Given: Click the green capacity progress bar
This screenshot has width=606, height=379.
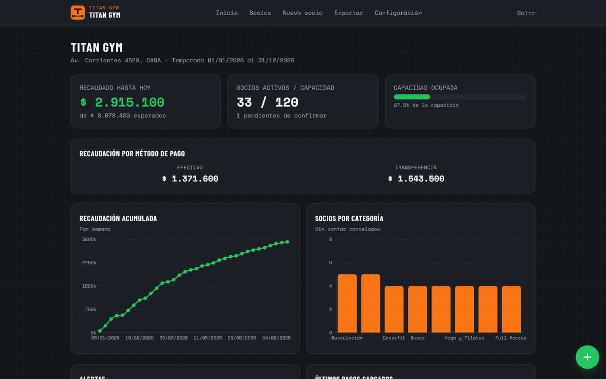Looking at the screenshot, I should point(412,97).
